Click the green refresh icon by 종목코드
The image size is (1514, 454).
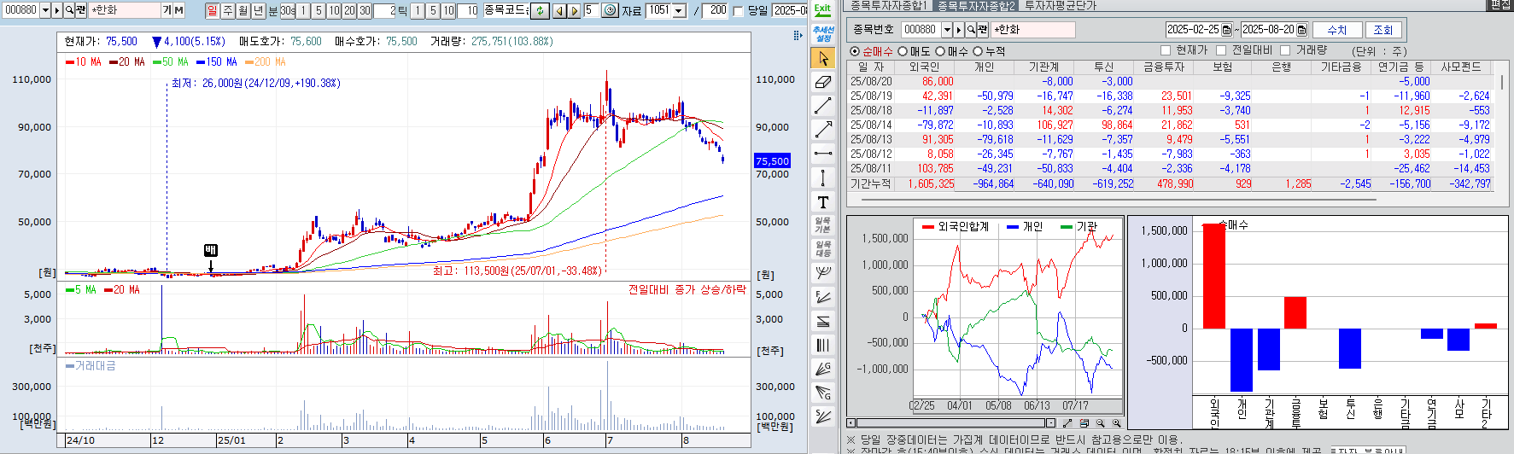(541, 10)
